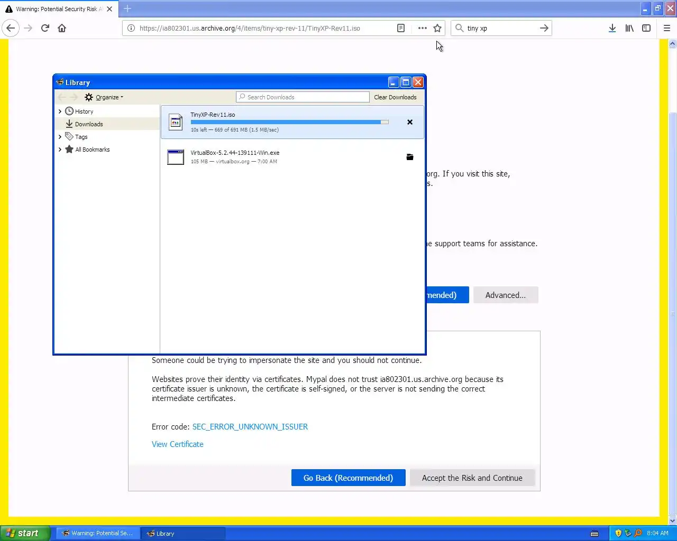The image size is (677, 541).
Task: Select the Warning: Potential Security Risk tab
Action: (58, 9)
